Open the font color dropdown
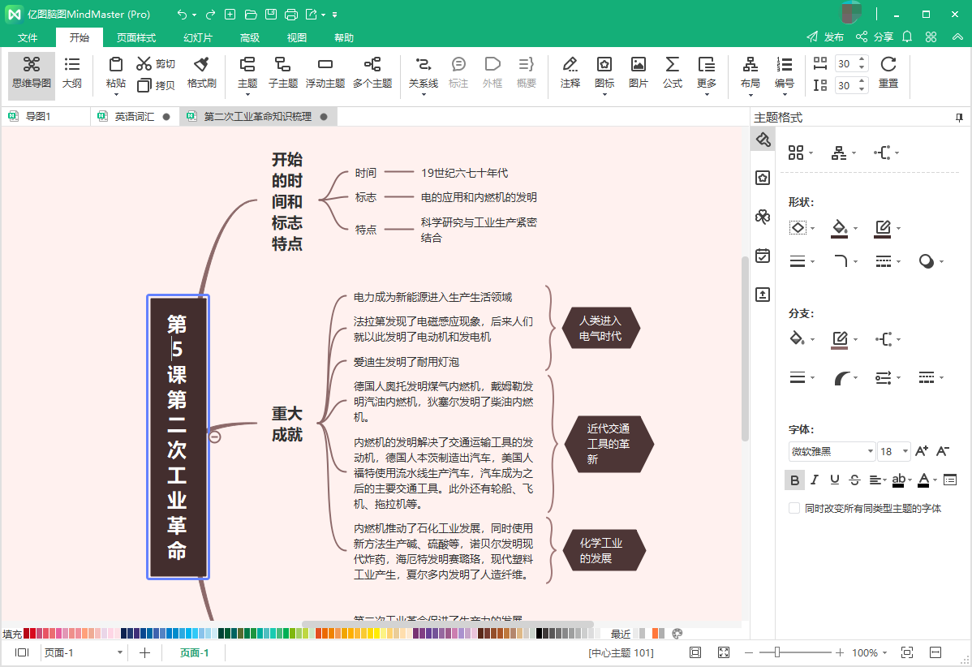 935,480
